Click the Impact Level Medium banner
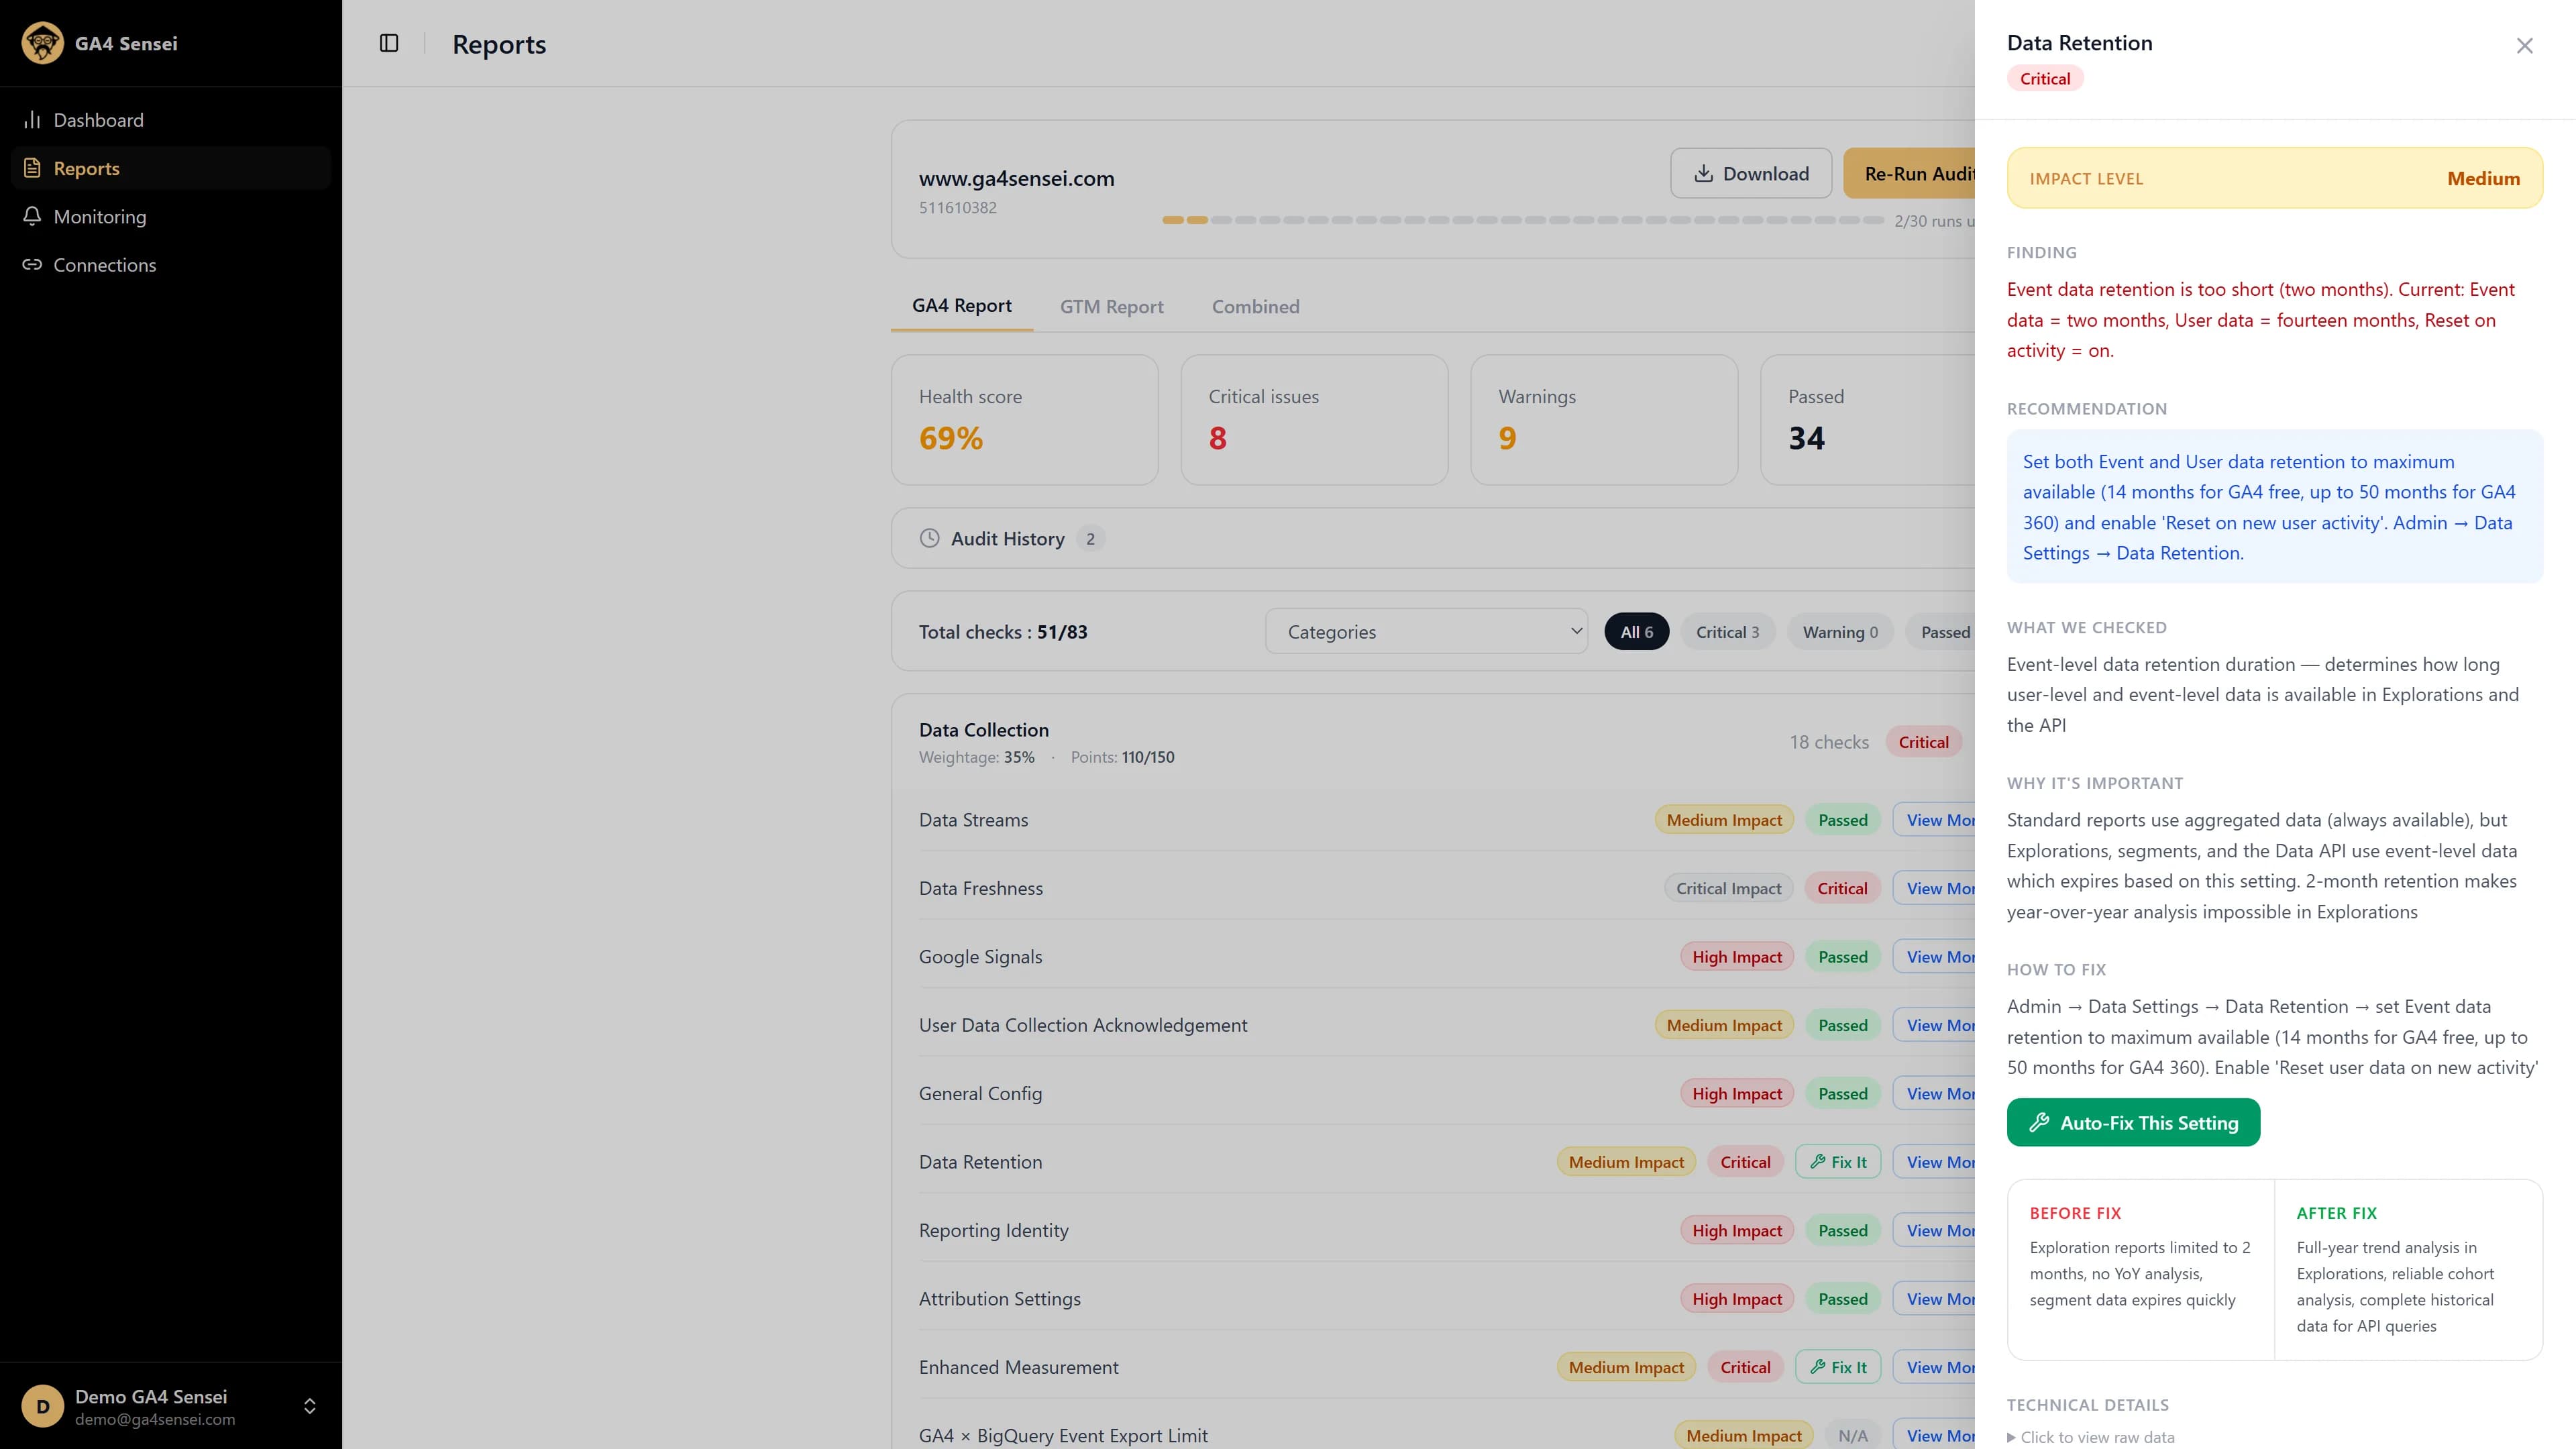The height and width of the screenshot is (1449, 2576). [x=2274, y=178]
